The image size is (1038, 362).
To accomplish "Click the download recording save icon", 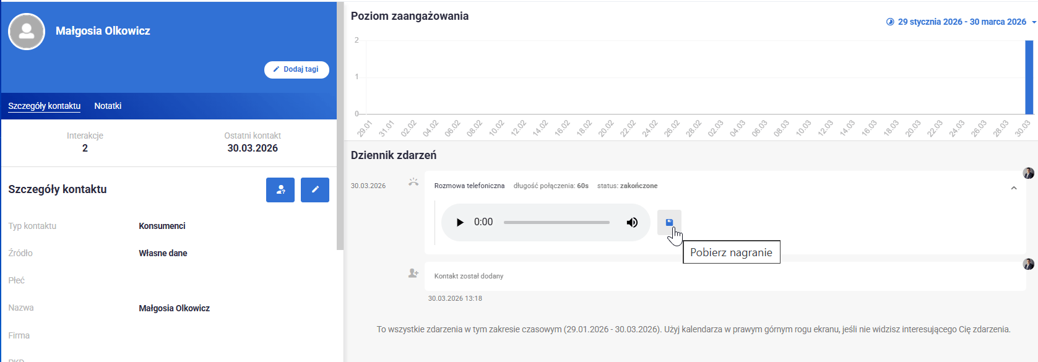I will pos(669,222).
